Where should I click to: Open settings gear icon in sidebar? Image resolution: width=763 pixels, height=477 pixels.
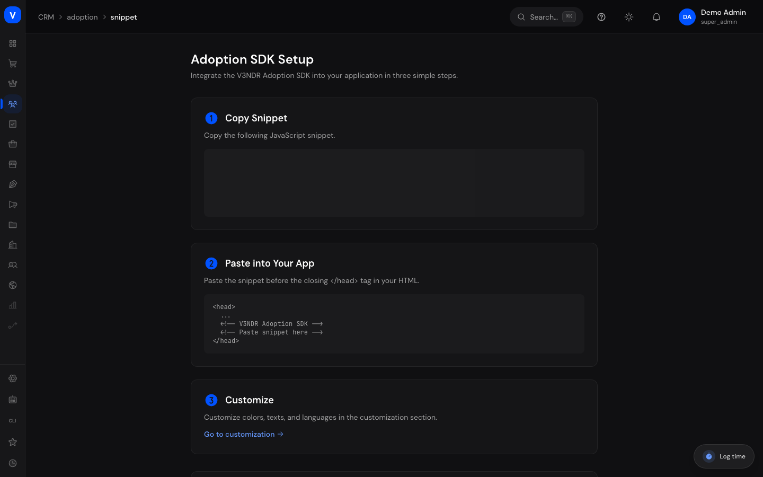pos(13,378)
